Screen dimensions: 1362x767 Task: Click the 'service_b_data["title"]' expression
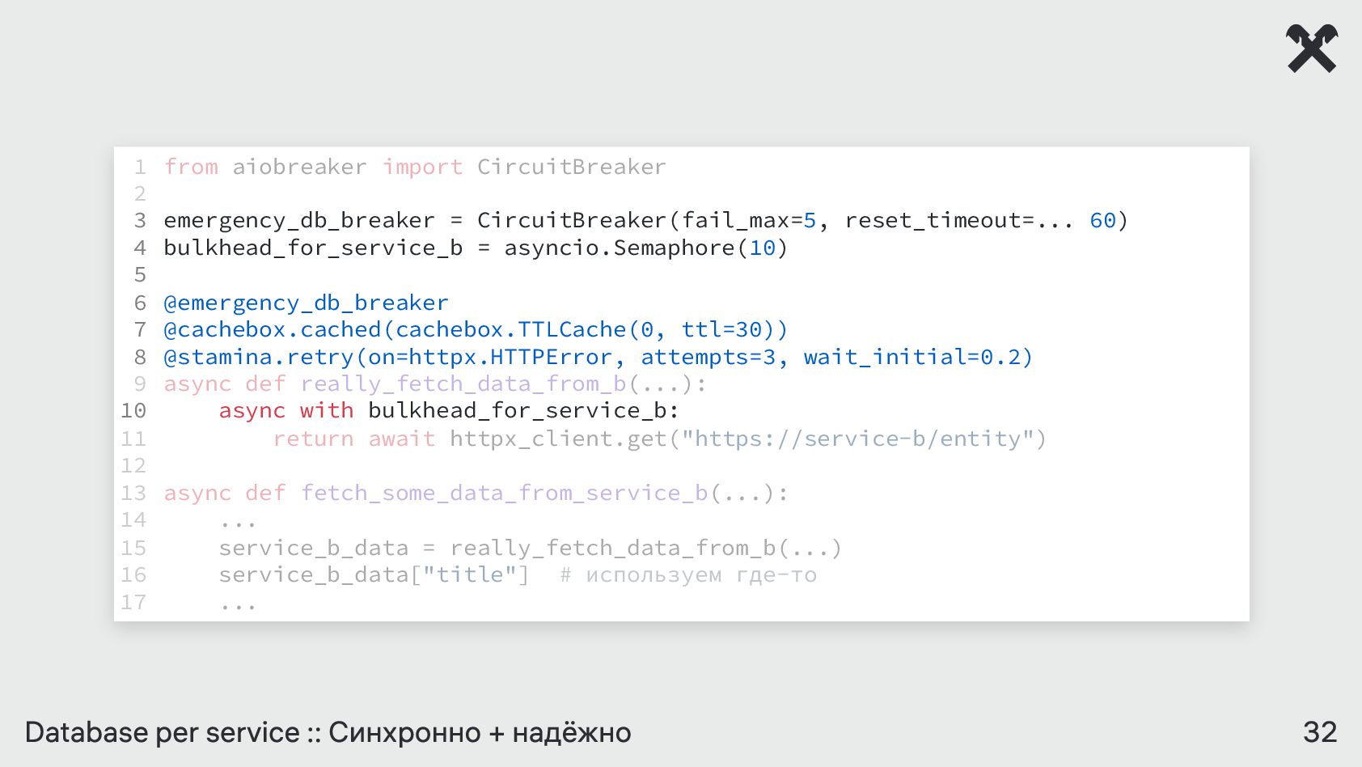[x=374, y=574]
